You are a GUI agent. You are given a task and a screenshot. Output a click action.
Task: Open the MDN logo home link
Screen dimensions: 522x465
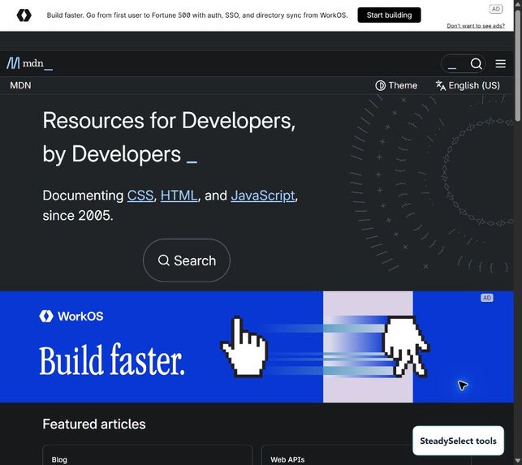tap(29, 63)
